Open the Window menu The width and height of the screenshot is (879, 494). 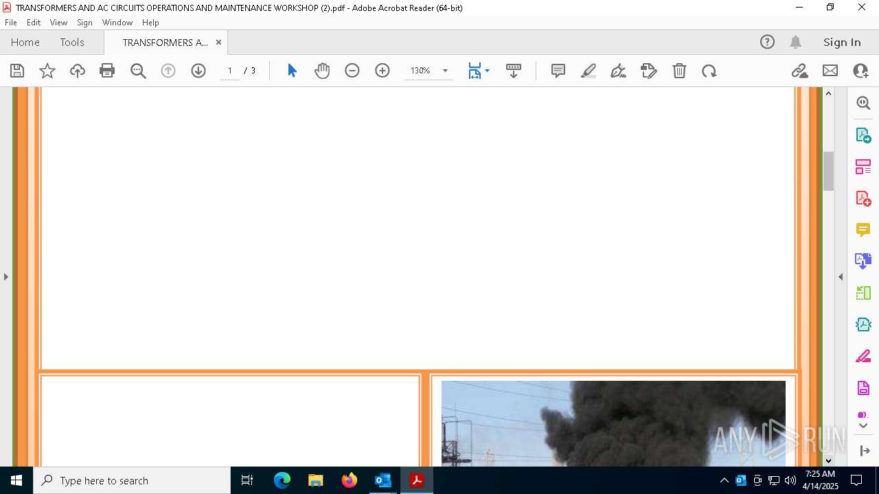coord(117,22)
